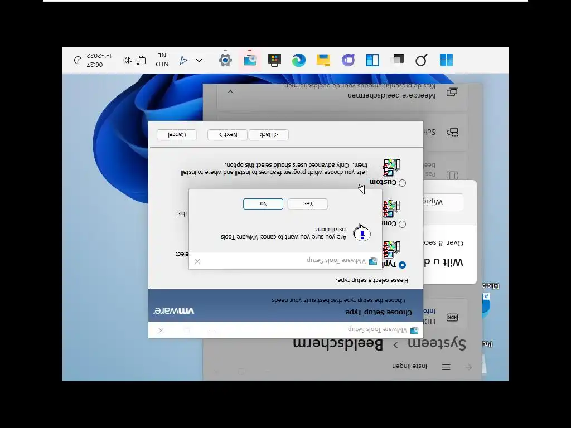The width and height of the screenshot is (571, 428).
Task: Open the notification moon icon
Action: click(x=78, y=60)
